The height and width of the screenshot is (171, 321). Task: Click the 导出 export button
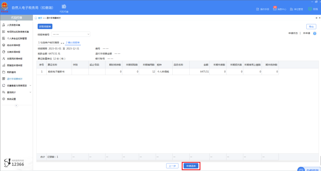pyautogui.click(x=311, y=27)
